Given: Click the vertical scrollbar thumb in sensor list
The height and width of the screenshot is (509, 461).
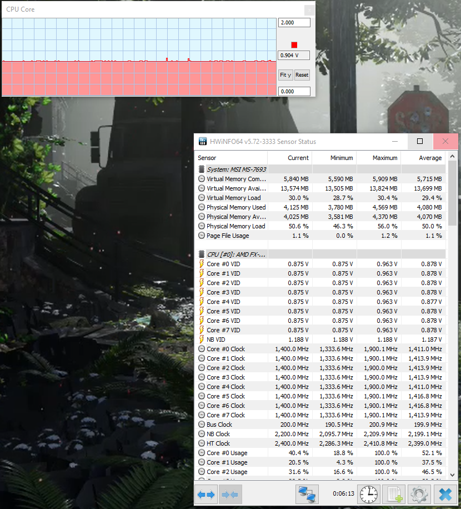Looking at the screenshot, I should pos(452,193).
